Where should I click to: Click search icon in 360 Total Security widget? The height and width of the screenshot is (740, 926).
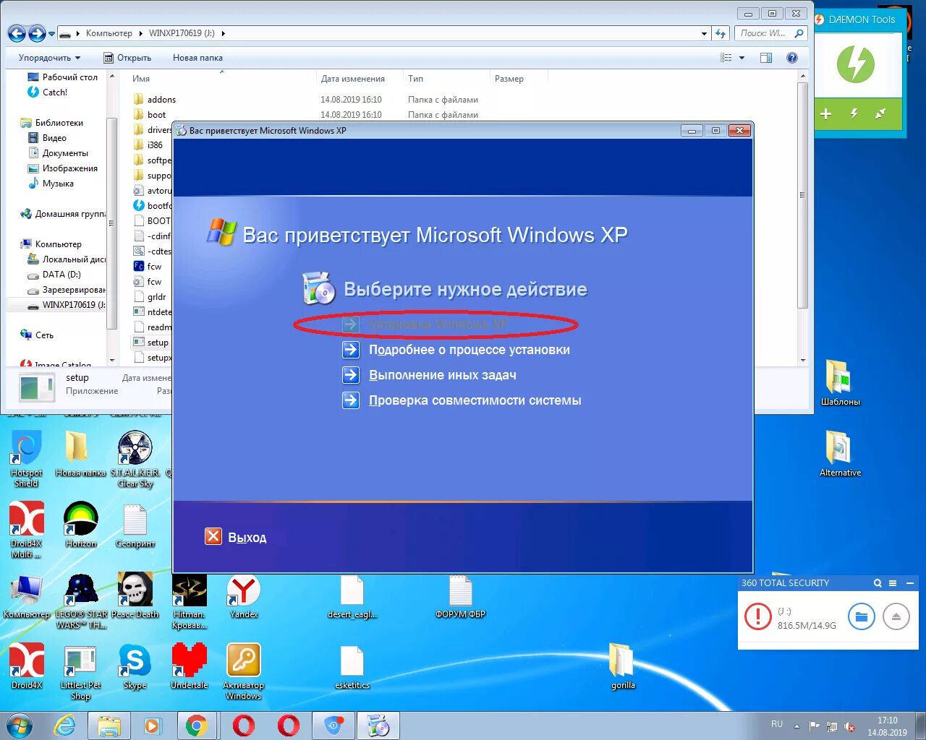[x=878, y=583]
